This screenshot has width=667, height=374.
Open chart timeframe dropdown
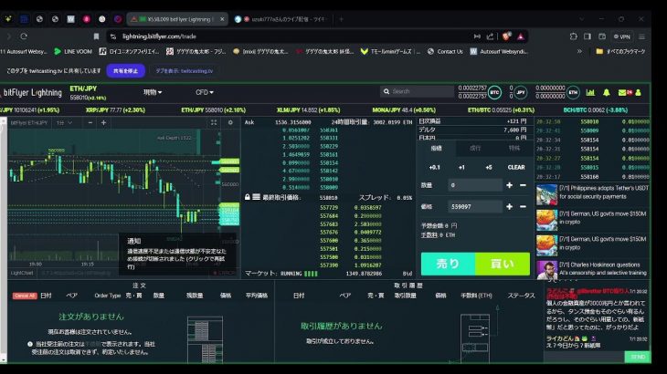click(64, 122)
